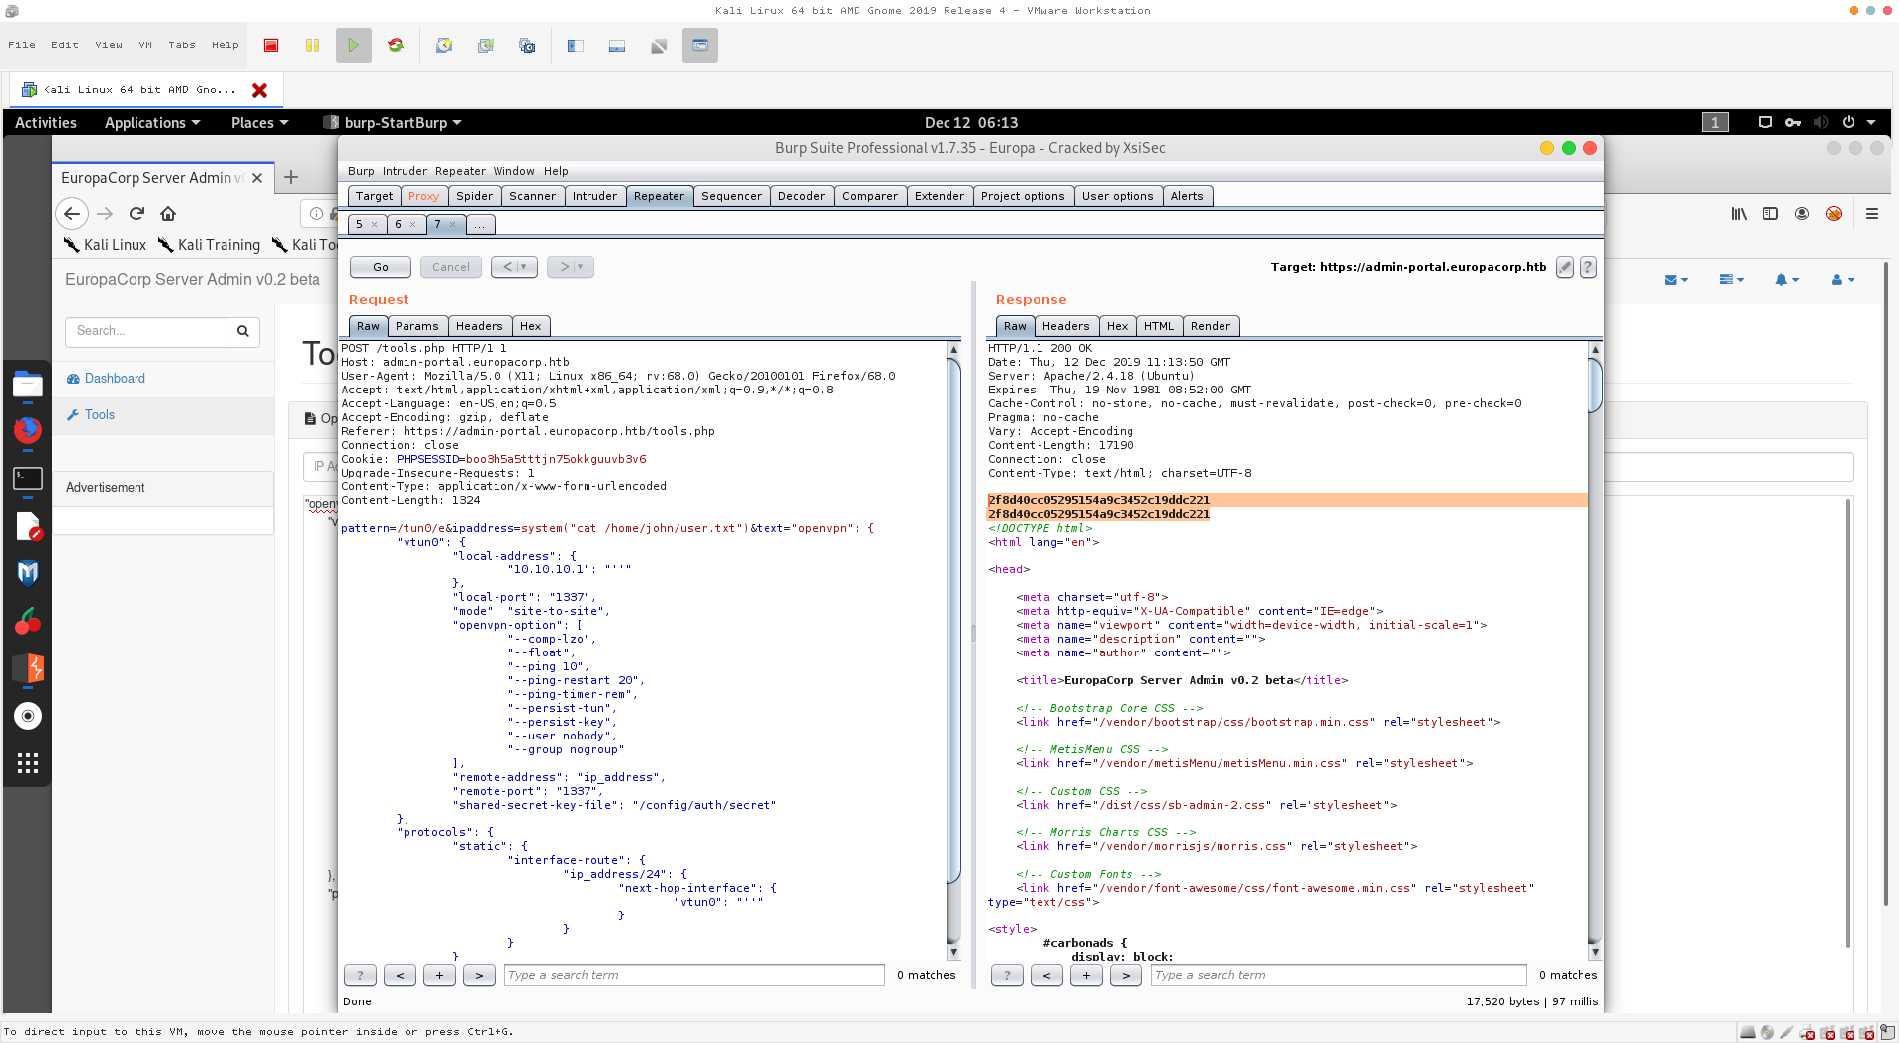Click the VMware revert snapshot icon
This screenshot has height=1043, width=1899.
(486, 45)
